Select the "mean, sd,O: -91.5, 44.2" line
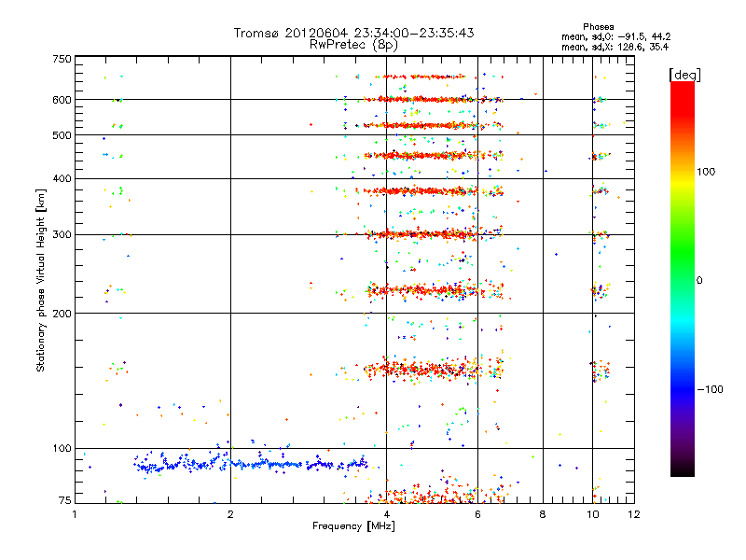Screen dimensions: 746x560 click(616, 36)
